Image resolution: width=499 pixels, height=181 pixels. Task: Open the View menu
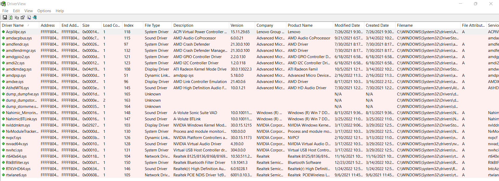pos(29,11)
